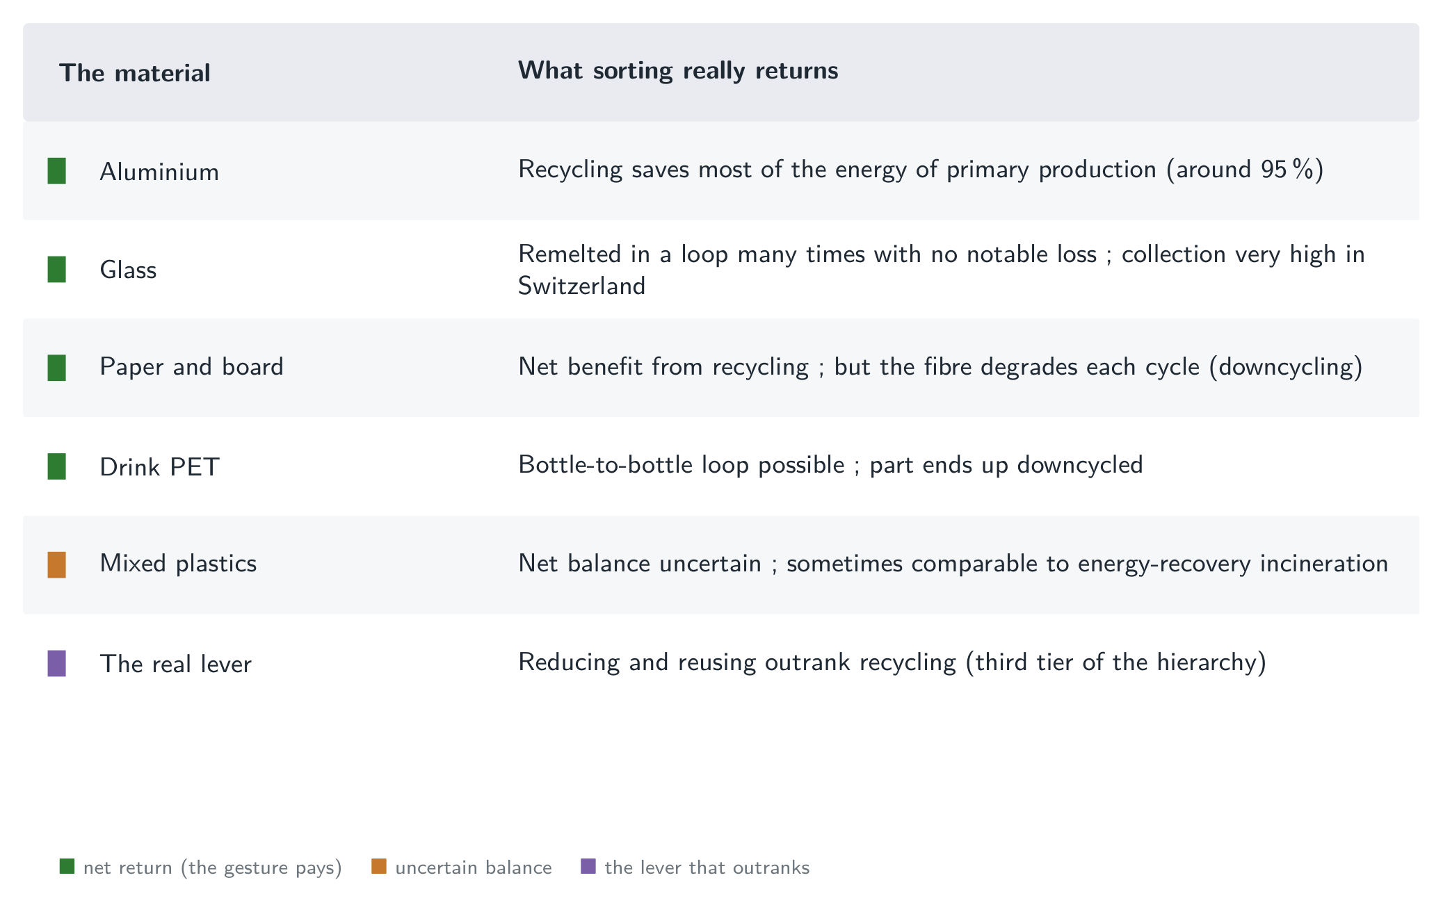
Task: Select the Aluminium row label
Action: coord(159,172)
